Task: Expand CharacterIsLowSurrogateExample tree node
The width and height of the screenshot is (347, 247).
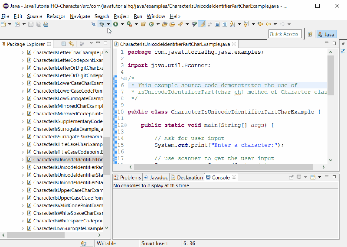Action: (23, 98)
